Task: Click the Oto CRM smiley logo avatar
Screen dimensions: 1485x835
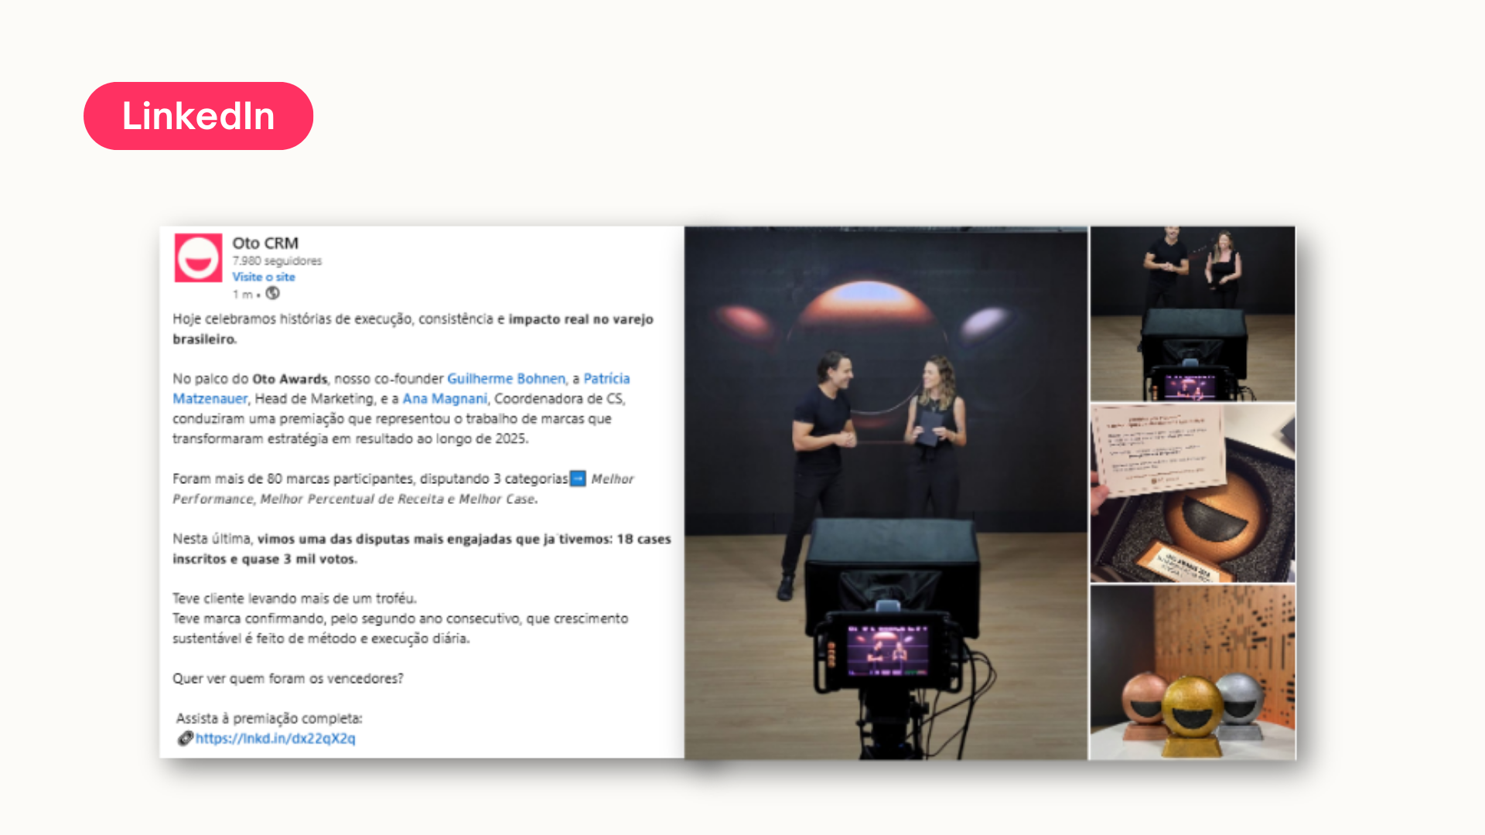Action: (x=198, y=258)
